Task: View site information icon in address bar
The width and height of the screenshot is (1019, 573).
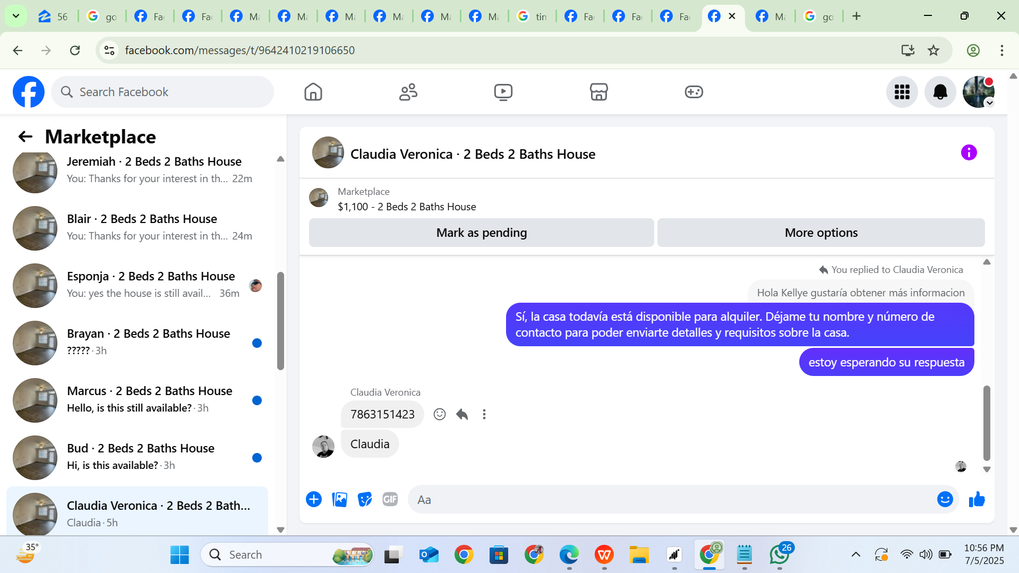Action: (x=109, y=50)
